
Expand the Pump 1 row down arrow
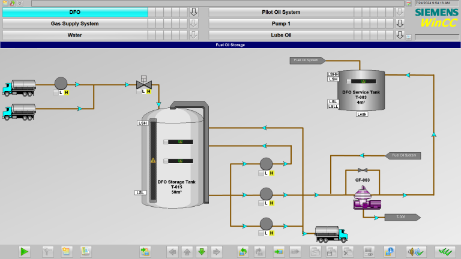point(400,23)
